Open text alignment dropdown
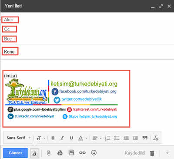This screenshot has height=159, width=174. tap(97, 138)
